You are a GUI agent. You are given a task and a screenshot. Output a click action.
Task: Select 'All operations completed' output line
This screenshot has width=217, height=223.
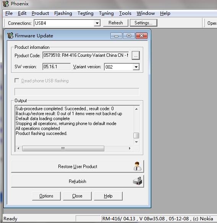pos(38,128)
